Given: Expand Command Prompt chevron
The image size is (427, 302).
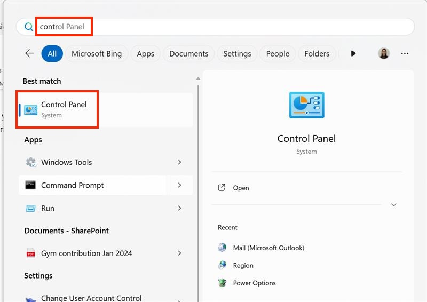Looking at the screenshot, I should [x=179, y=185].
